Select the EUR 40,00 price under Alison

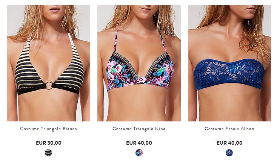tap(229, 143)
